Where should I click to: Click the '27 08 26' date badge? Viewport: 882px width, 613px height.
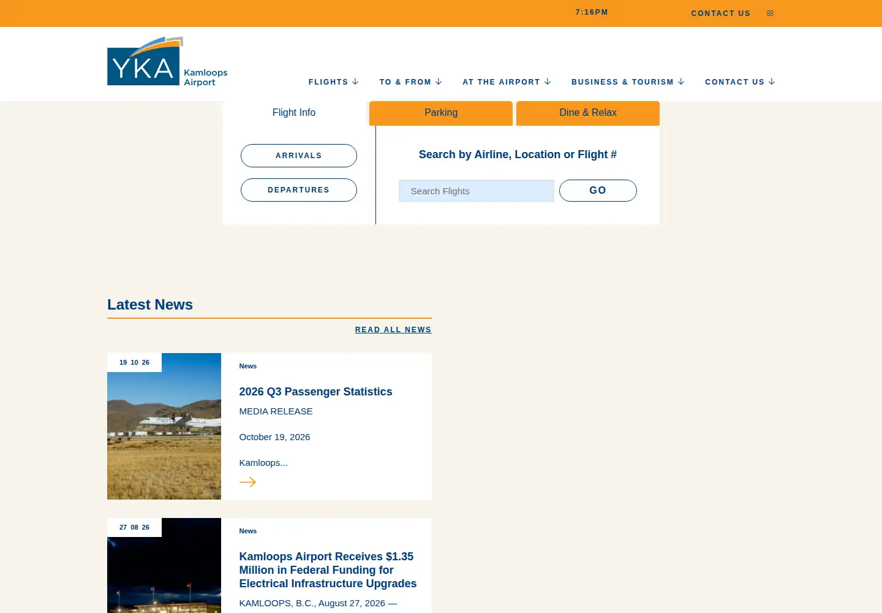[x=134, y=527]
